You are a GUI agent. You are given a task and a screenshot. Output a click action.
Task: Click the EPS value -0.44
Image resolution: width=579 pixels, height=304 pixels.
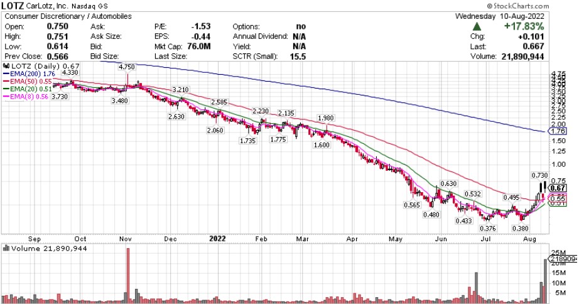pyautogui.click(x=201, y=36)
